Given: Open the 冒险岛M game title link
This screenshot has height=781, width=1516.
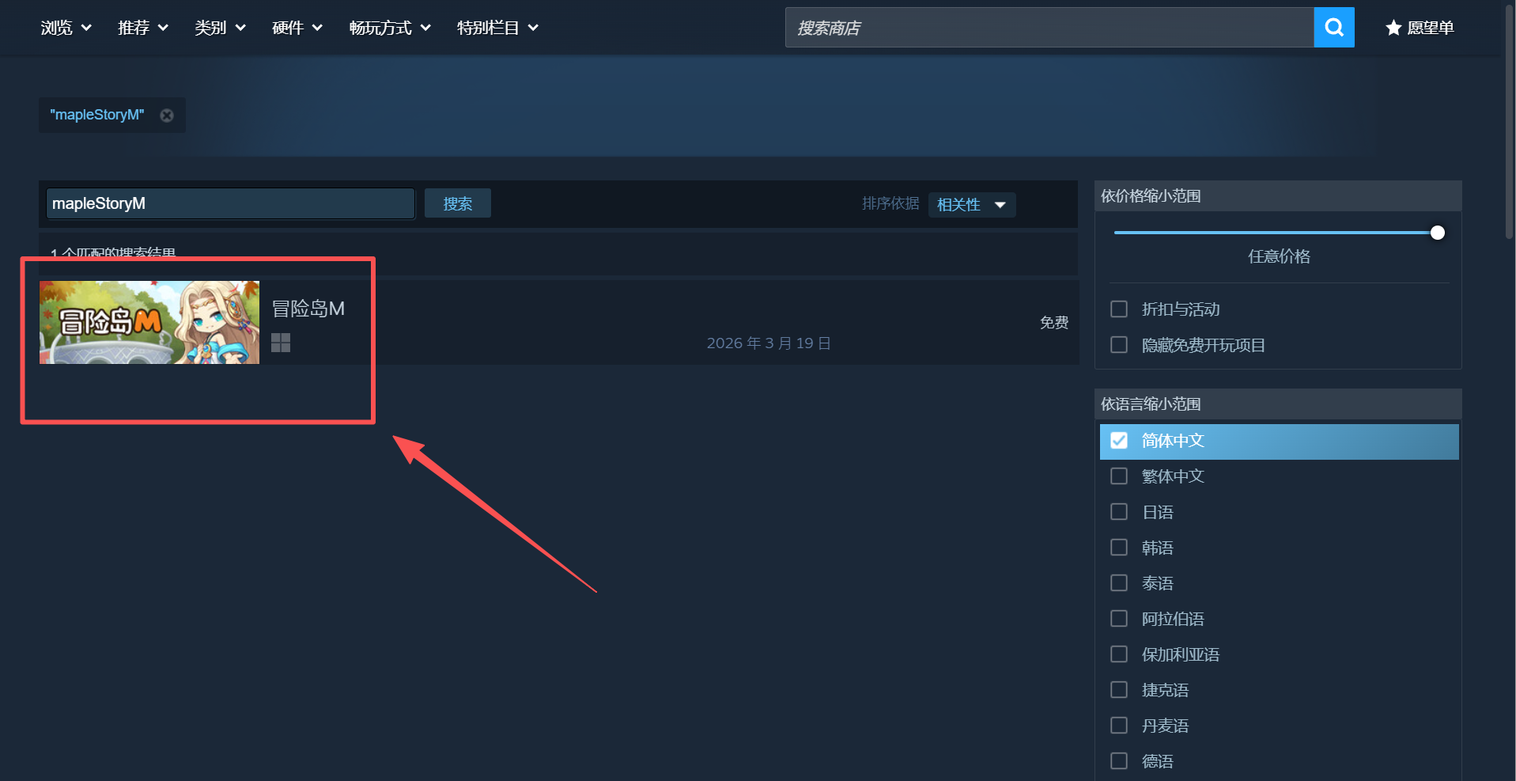Looking at the screenshot, I should tap(308, 309).
